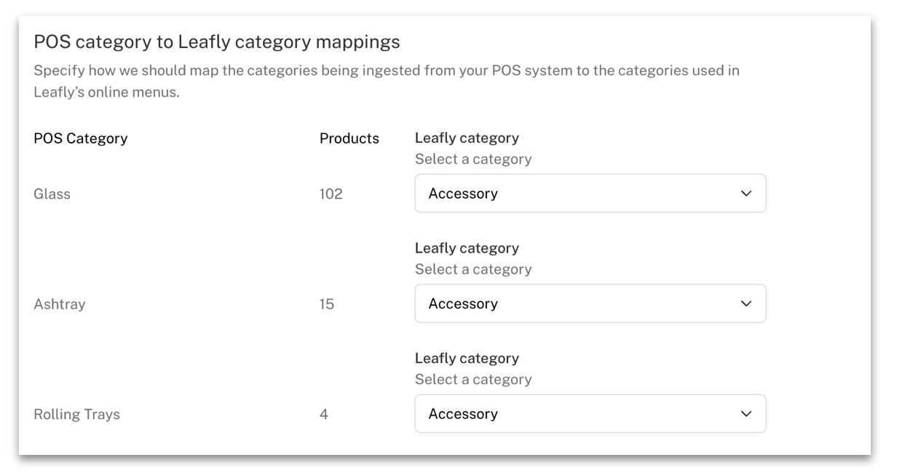
Task: Click the Select a category hint above the first dropdown
Action: point(473,159)
